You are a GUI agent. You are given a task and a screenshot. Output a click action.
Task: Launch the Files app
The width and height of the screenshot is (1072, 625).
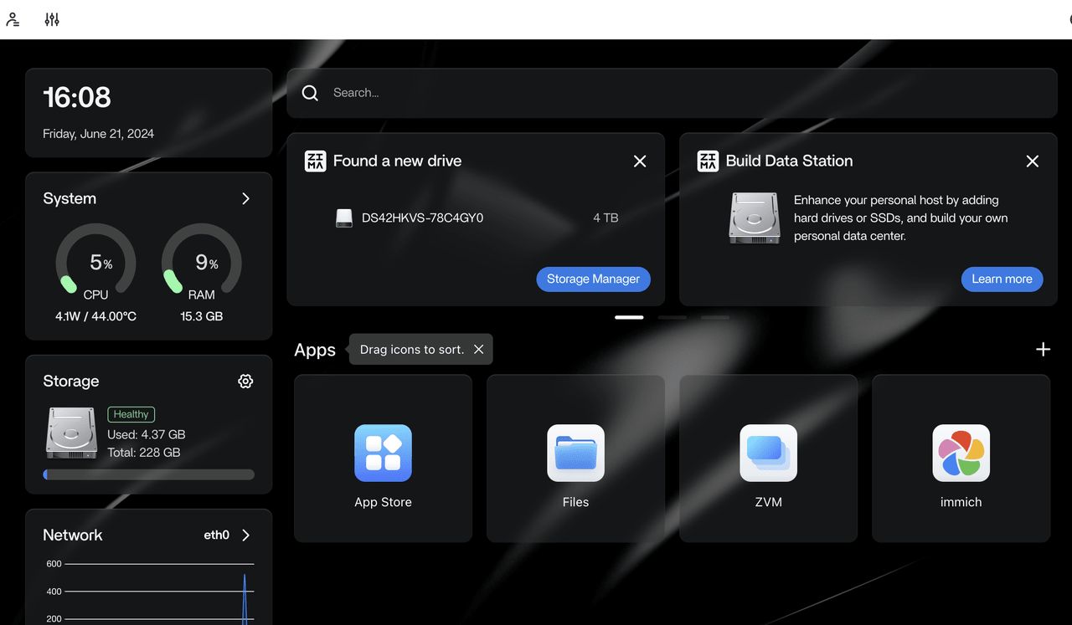[575, 453]
